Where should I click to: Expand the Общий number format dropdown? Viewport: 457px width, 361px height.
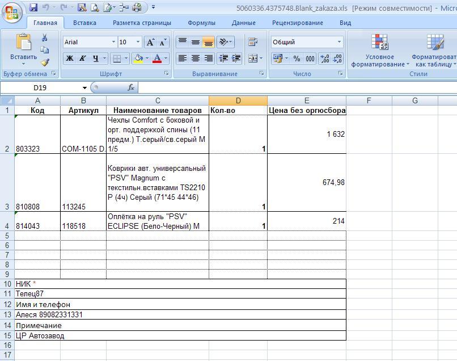coord(340,42)
